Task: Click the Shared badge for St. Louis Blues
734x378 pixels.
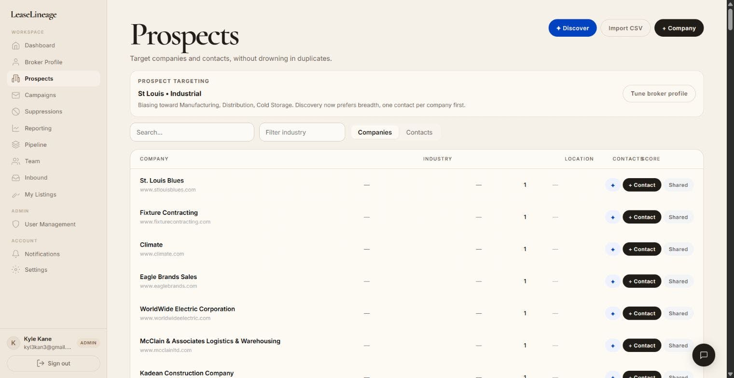Action: (x=678, y=185)
